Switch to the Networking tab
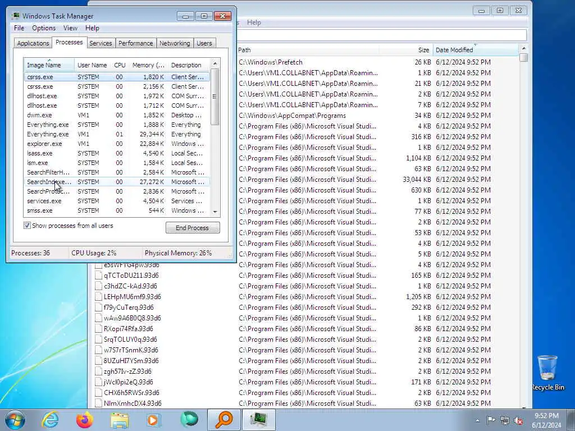Viewport: 575px width, 431px height. [x=175, y=43]
